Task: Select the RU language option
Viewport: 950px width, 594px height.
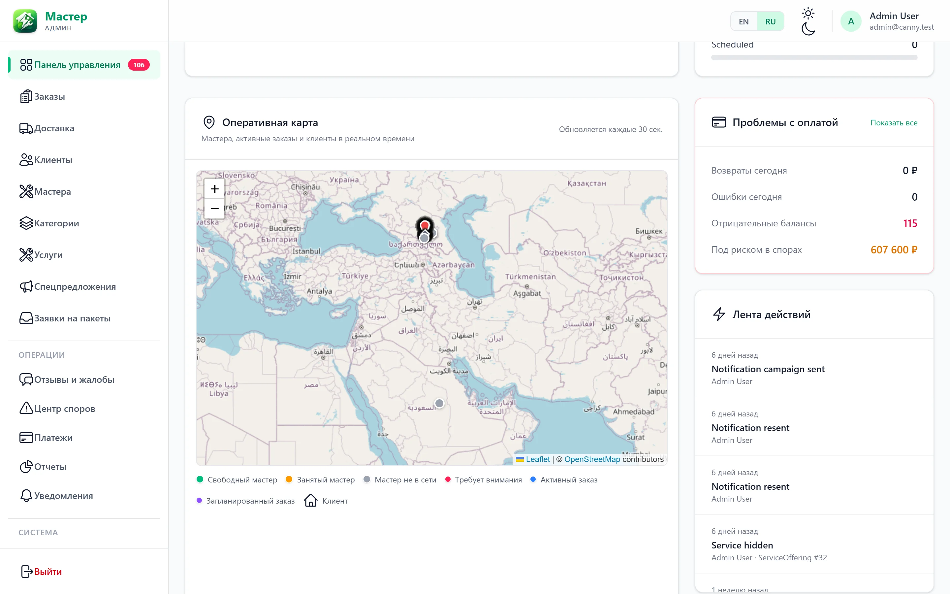Action: [770, 21]
